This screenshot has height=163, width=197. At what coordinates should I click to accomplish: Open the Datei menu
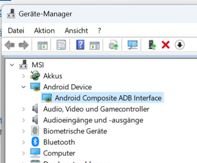(x=16, y=31)
